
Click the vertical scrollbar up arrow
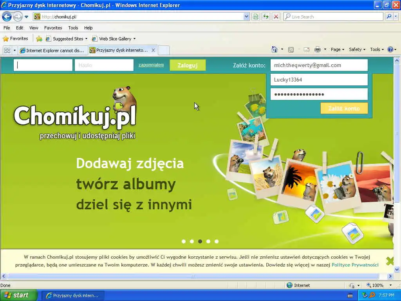click(x=397, y=61)
